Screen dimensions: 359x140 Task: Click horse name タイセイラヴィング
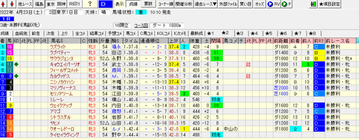click(x=64, y=135)
